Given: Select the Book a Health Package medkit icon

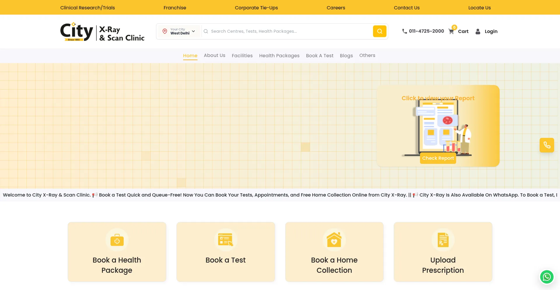Looking at the screenshot, I should 117,240.
